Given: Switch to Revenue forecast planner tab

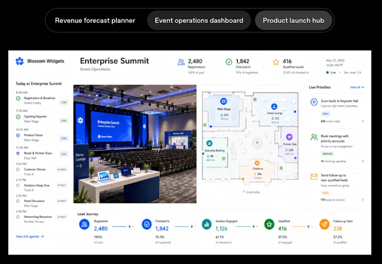Looking at the screenshot, I should tap(95, 20).
